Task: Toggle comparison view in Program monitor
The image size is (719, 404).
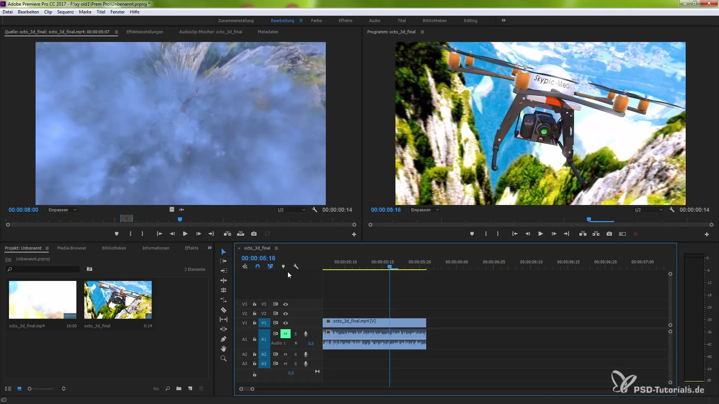Action: [x=622, y=234]
